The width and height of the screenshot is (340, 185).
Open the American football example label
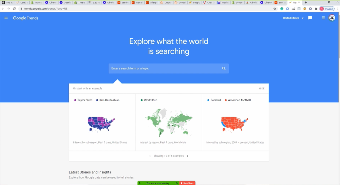[238, 100]
